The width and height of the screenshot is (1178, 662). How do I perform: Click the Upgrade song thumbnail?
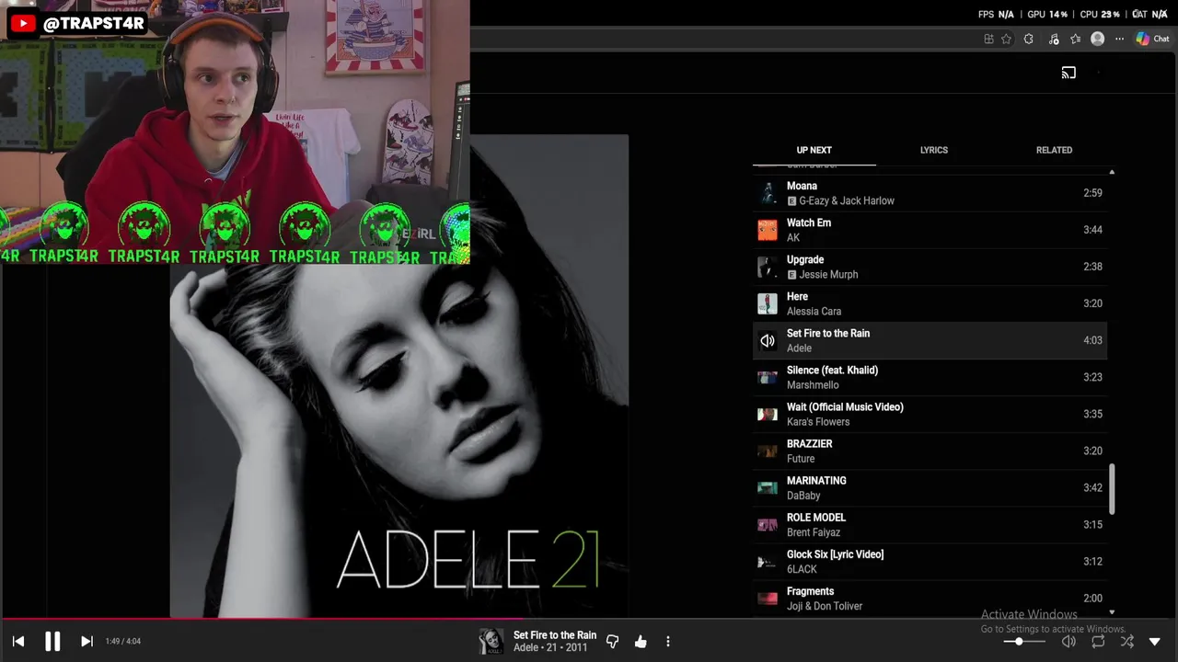[x=767, y=267]
